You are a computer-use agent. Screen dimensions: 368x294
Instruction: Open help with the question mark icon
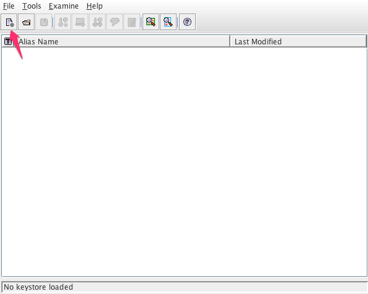pyautogui.click(x=187, y=22)
